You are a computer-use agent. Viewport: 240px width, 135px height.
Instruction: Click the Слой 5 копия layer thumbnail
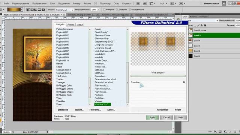(190, 30)
